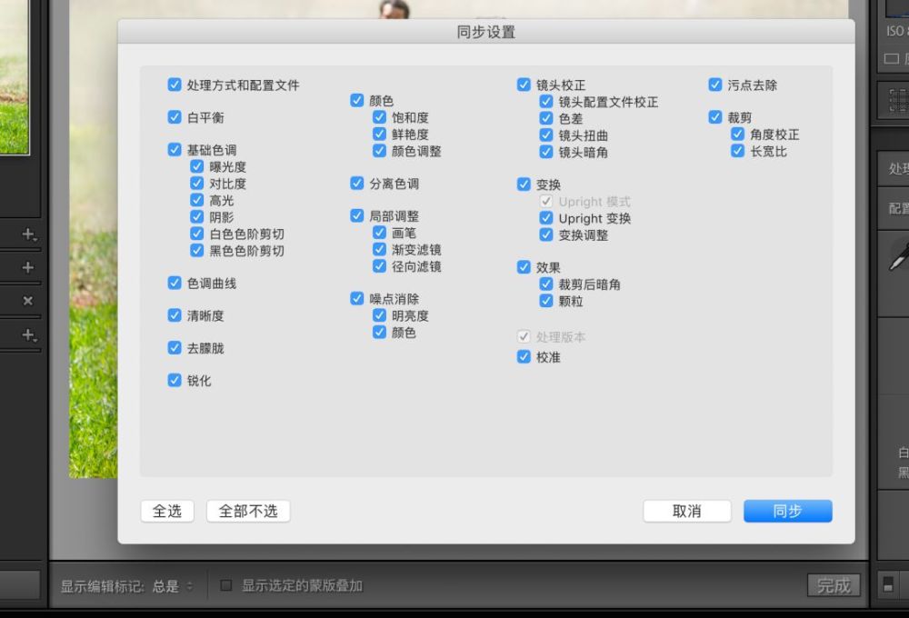909x618 pixels.
Task: Uncheck the 明亮度 option
Action: coord(380,315)
